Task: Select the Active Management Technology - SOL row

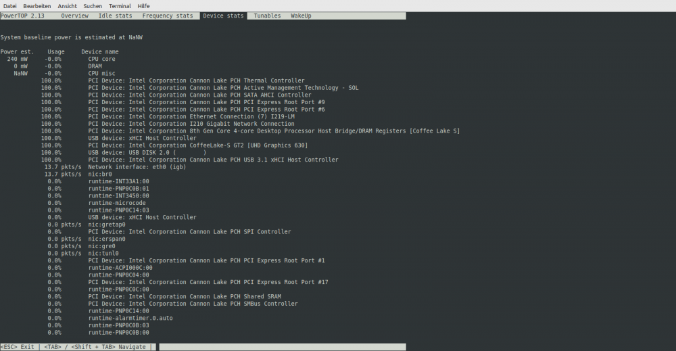Action: point(199,88)
